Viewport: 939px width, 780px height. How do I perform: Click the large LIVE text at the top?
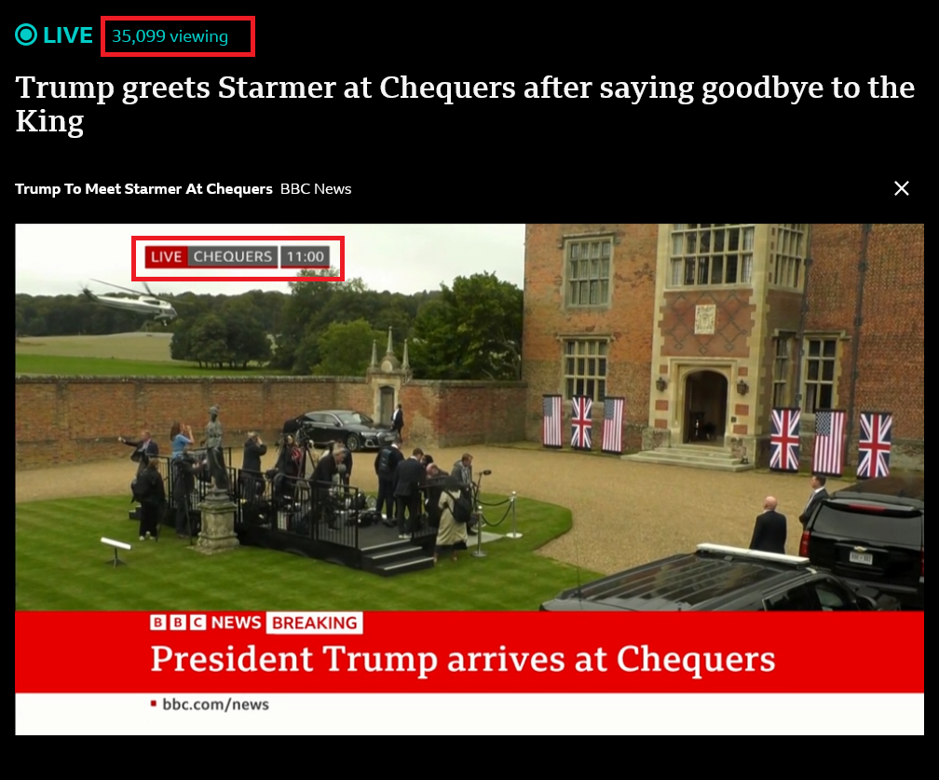[68, 35]
